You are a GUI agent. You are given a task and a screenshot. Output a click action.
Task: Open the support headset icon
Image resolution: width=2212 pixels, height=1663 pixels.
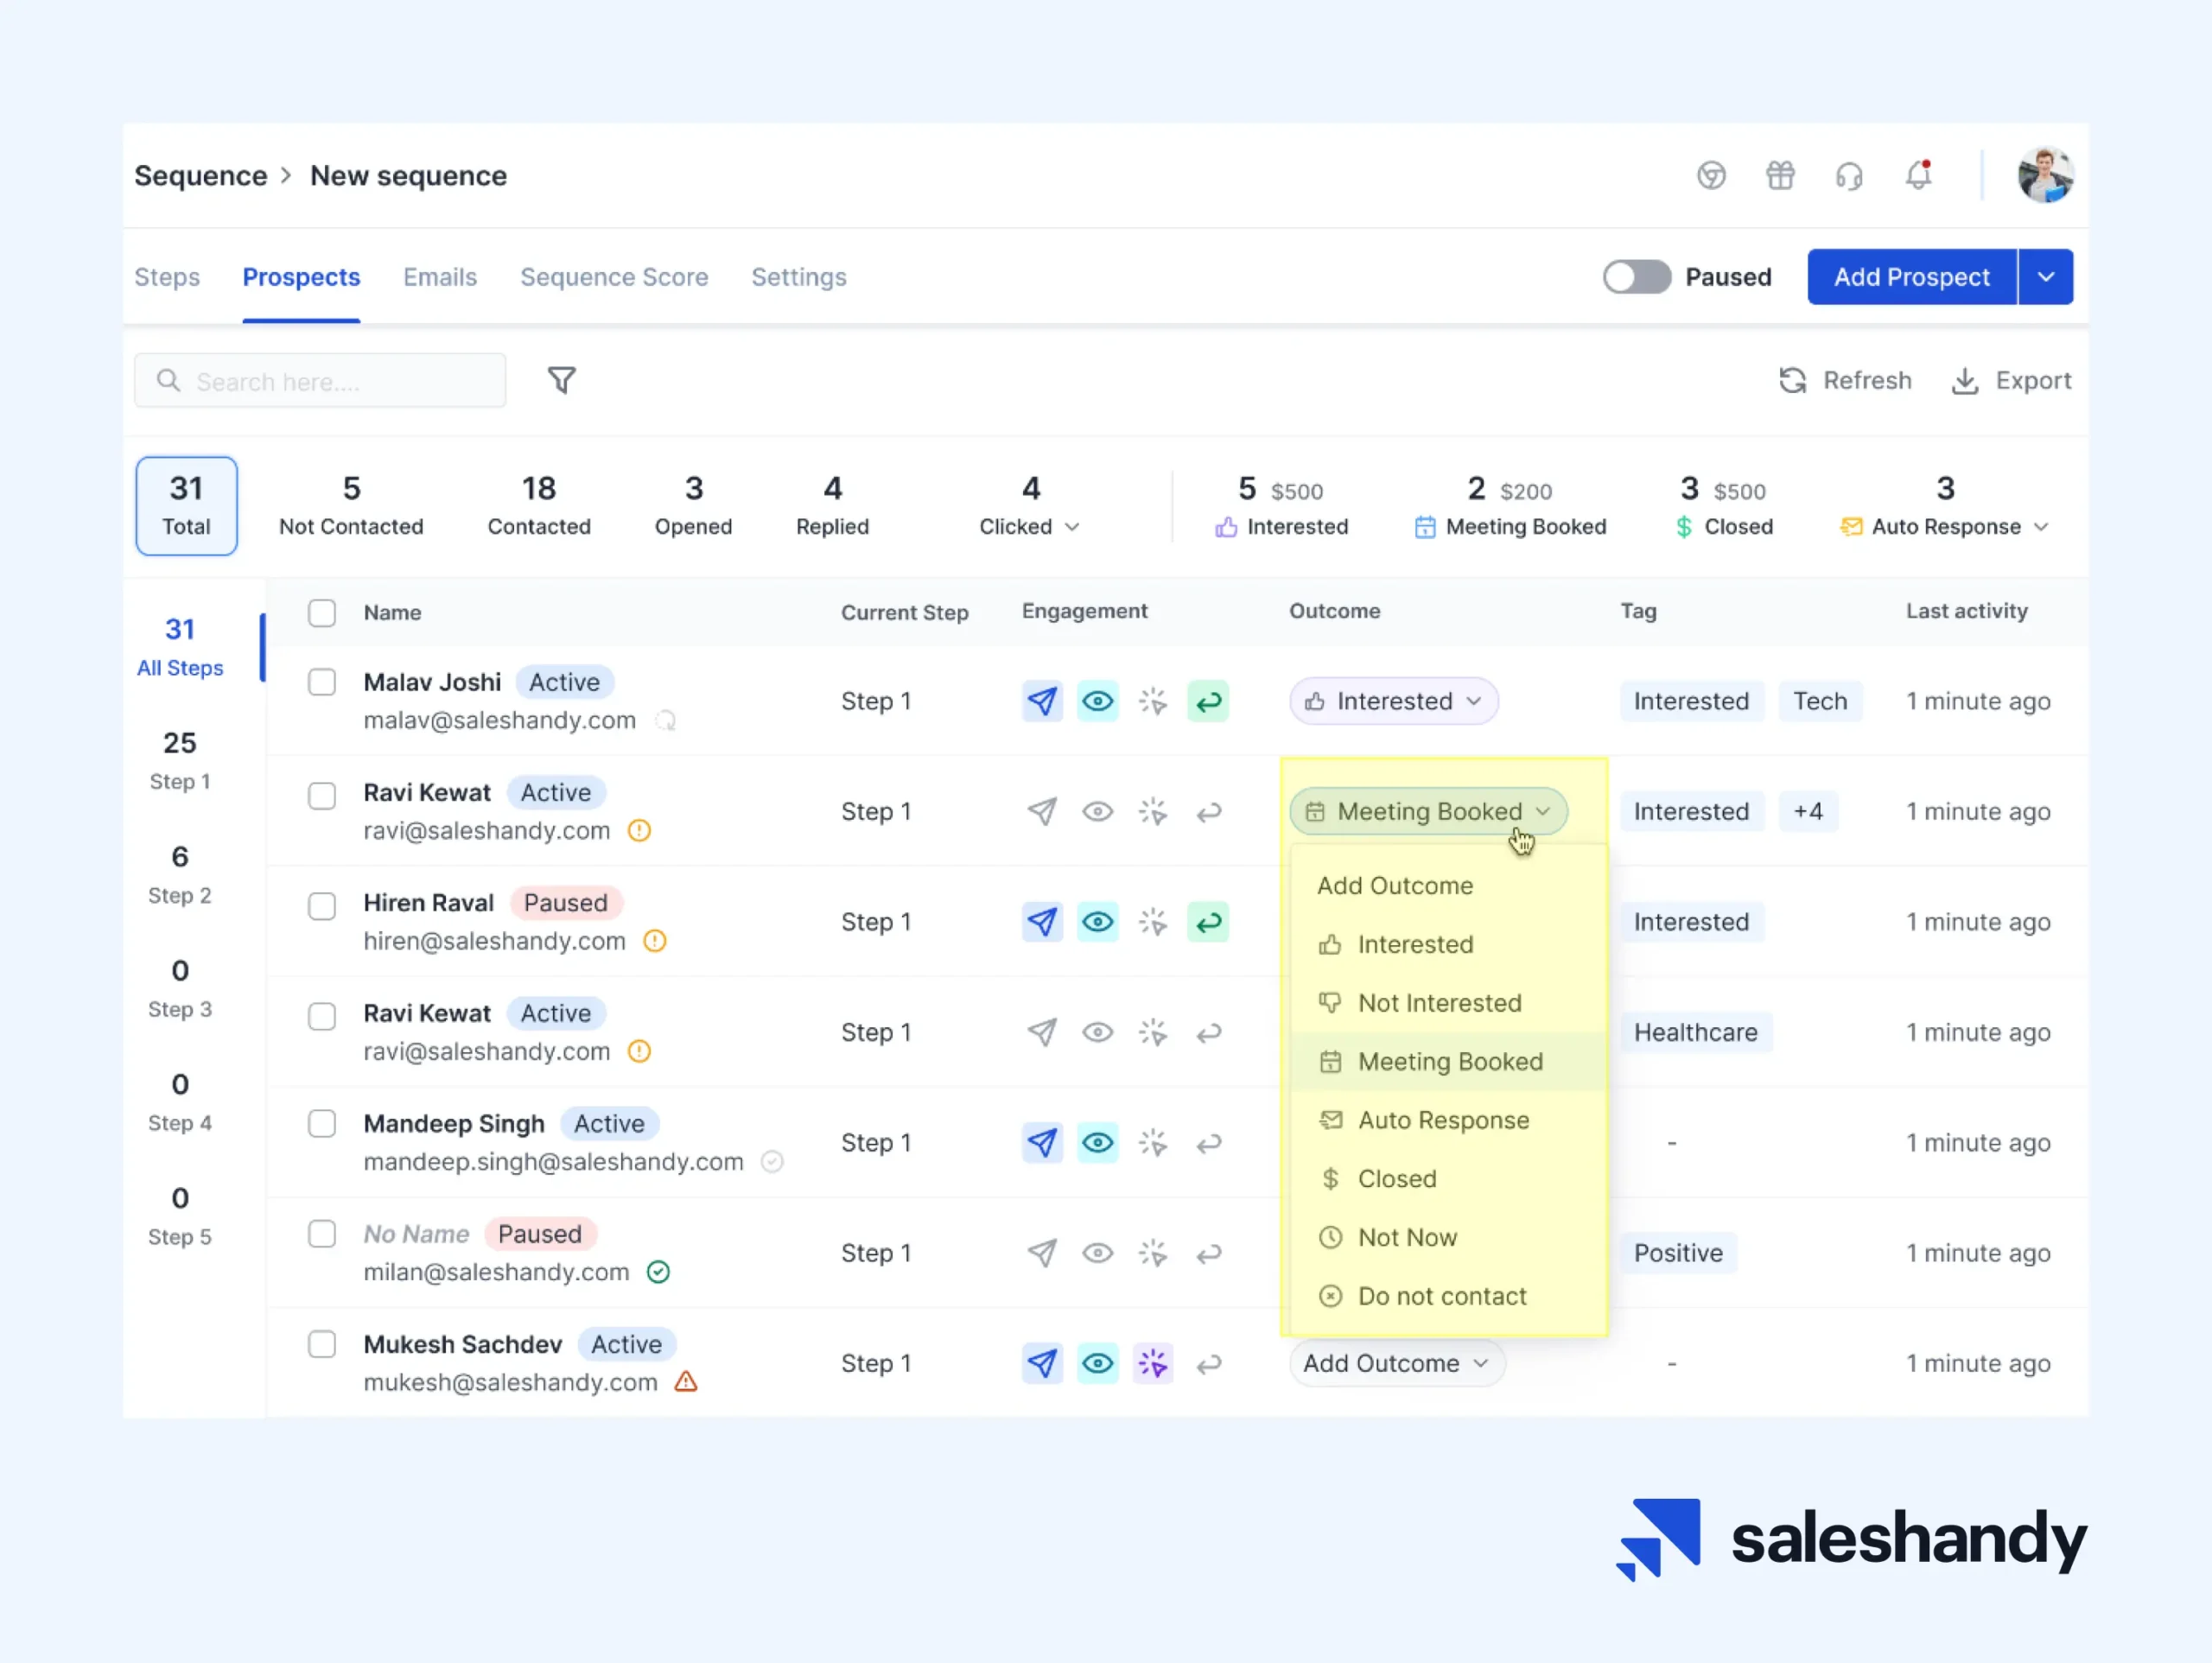(x=1849, y=175)
